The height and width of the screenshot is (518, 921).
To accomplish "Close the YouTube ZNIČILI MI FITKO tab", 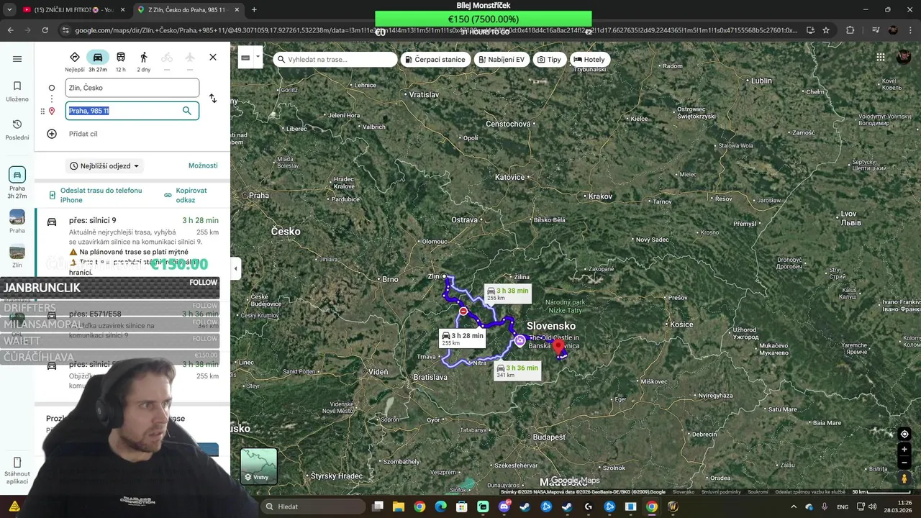I will 122,9.
